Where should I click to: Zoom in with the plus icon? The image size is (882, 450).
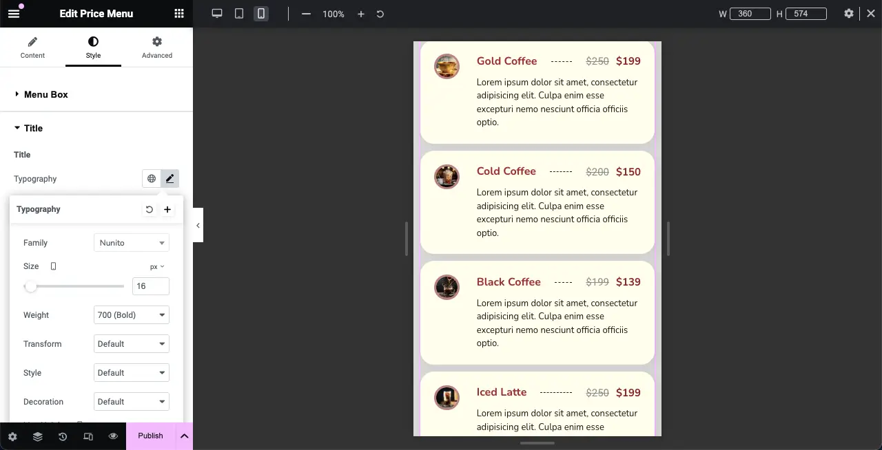pyautogui.click(x=361, y=14)
